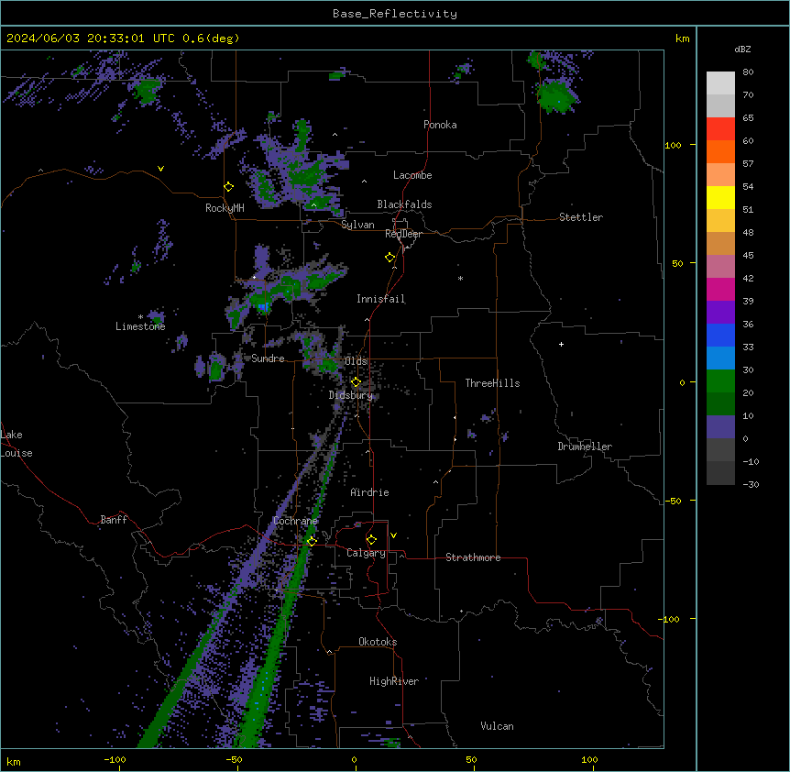The width and height of the screenshot is (790, 772).
Task: Click the Airdrie city label
Action: 369,492
